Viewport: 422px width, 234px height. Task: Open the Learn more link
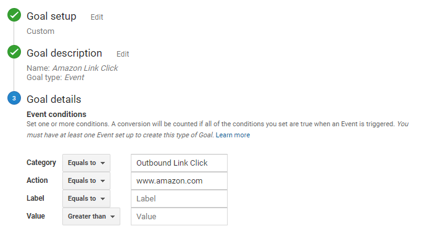(x=233, y=135)
